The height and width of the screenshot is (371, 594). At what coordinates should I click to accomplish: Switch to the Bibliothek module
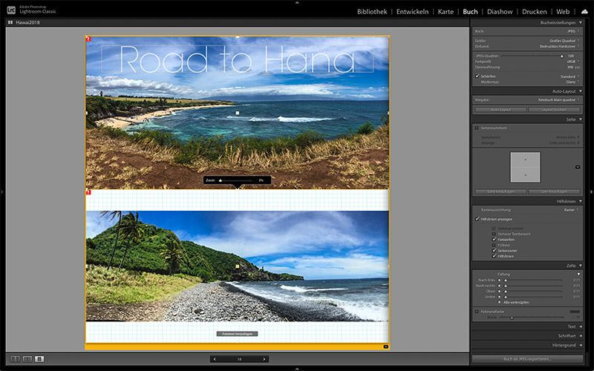click(x=372, y=12)
